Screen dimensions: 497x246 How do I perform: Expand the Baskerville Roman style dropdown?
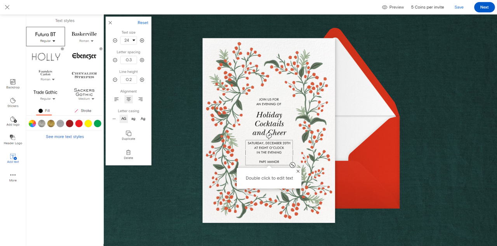[x=87, y=41]
